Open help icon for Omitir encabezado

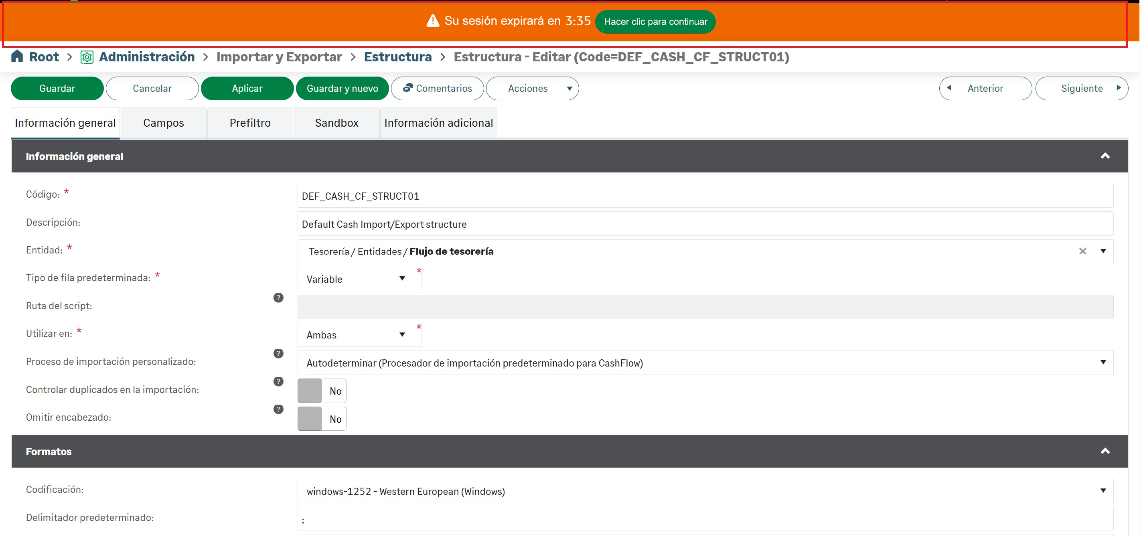point(278,409)
